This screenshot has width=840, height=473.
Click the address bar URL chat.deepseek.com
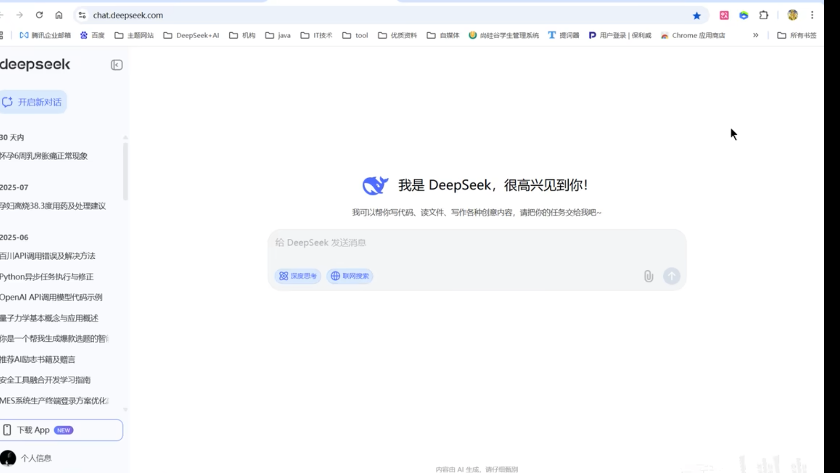128,15
